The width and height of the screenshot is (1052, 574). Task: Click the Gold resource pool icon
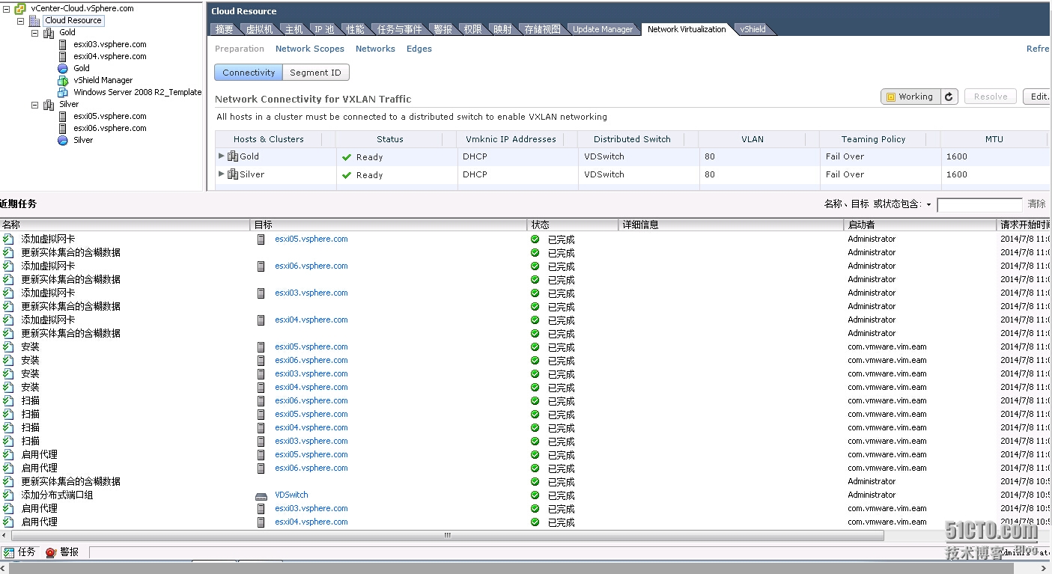point(63,68)
